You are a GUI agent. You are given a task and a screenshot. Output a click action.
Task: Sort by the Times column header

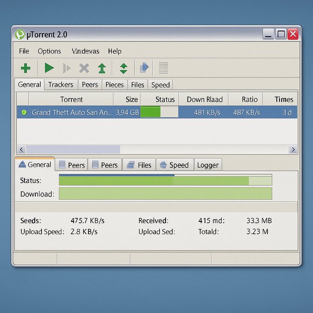(x=280, y=99)
